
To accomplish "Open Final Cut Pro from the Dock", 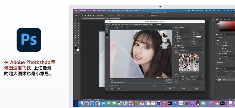I will (x=120, y=103).
